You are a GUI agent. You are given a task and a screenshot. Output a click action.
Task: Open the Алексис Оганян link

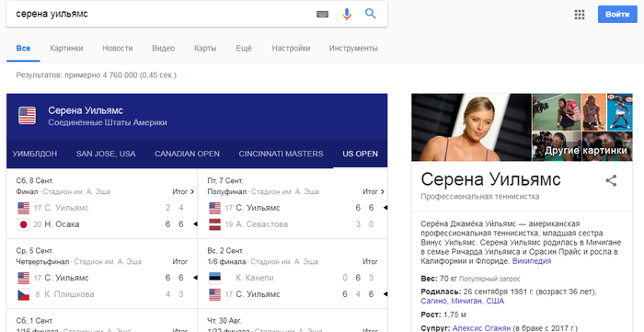pos(481,328)
